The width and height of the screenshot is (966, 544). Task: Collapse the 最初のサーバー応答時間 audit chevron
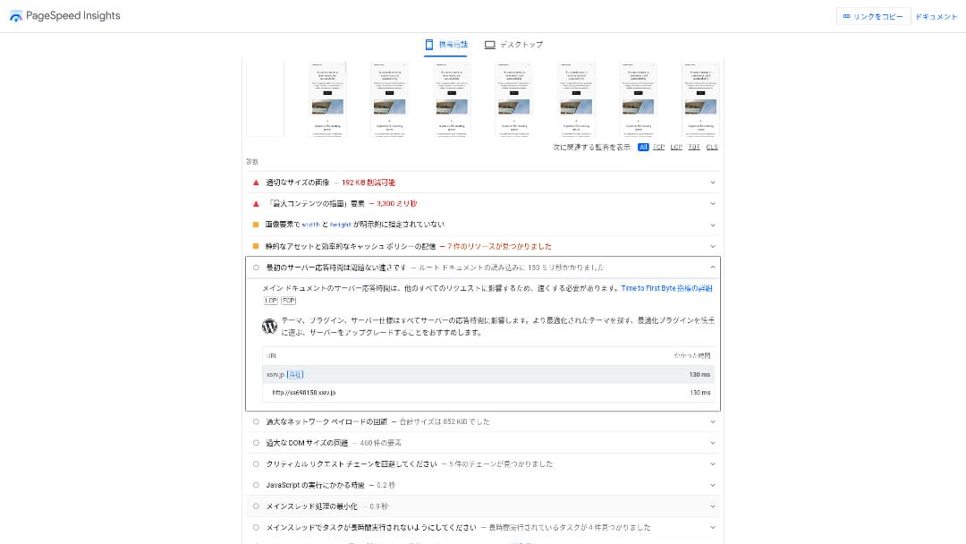[x=713, y=268]
